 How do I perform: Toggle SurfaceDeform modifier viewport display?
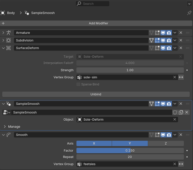tap(163, 48)
